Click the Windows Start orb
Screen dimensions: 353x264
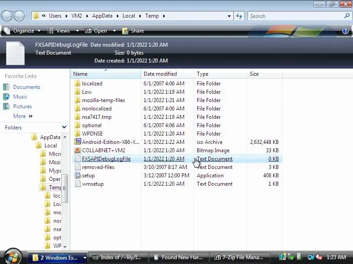(x=13, y=257)
